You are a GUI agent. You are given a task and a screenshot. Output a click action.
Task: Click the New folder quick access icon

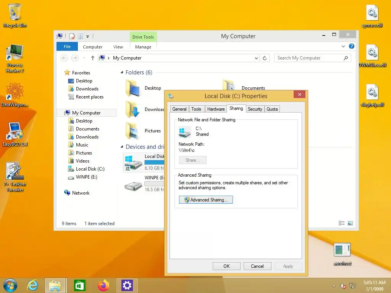[x=80, y=36]
